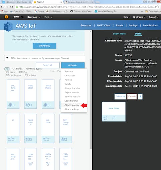
Task: Click the 0 notifications link
Action: (x=150, y=25)
